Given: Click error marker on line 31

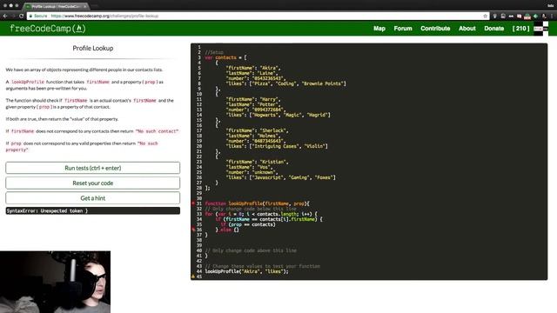Looking at the screenshot, I should (193, 203).
